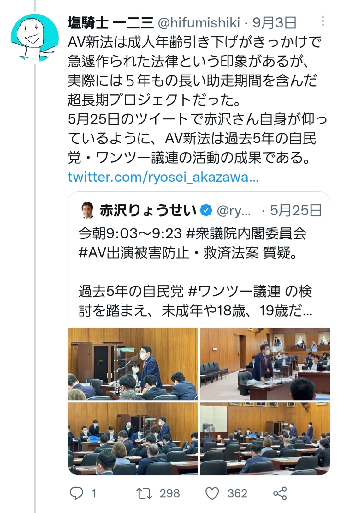Viewport: 338px width, 513px height.
Task: View bottom-left photo of seated members
Action: [133, 439]
